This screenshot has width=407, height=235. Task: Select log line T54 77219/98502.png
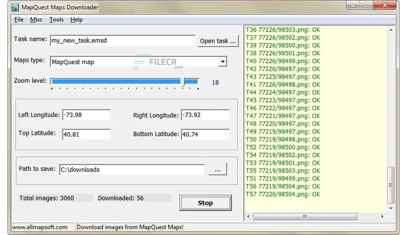(283, 155)
